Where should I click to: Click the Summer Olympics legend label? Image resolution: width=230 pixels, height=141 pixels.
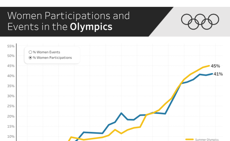207,139
